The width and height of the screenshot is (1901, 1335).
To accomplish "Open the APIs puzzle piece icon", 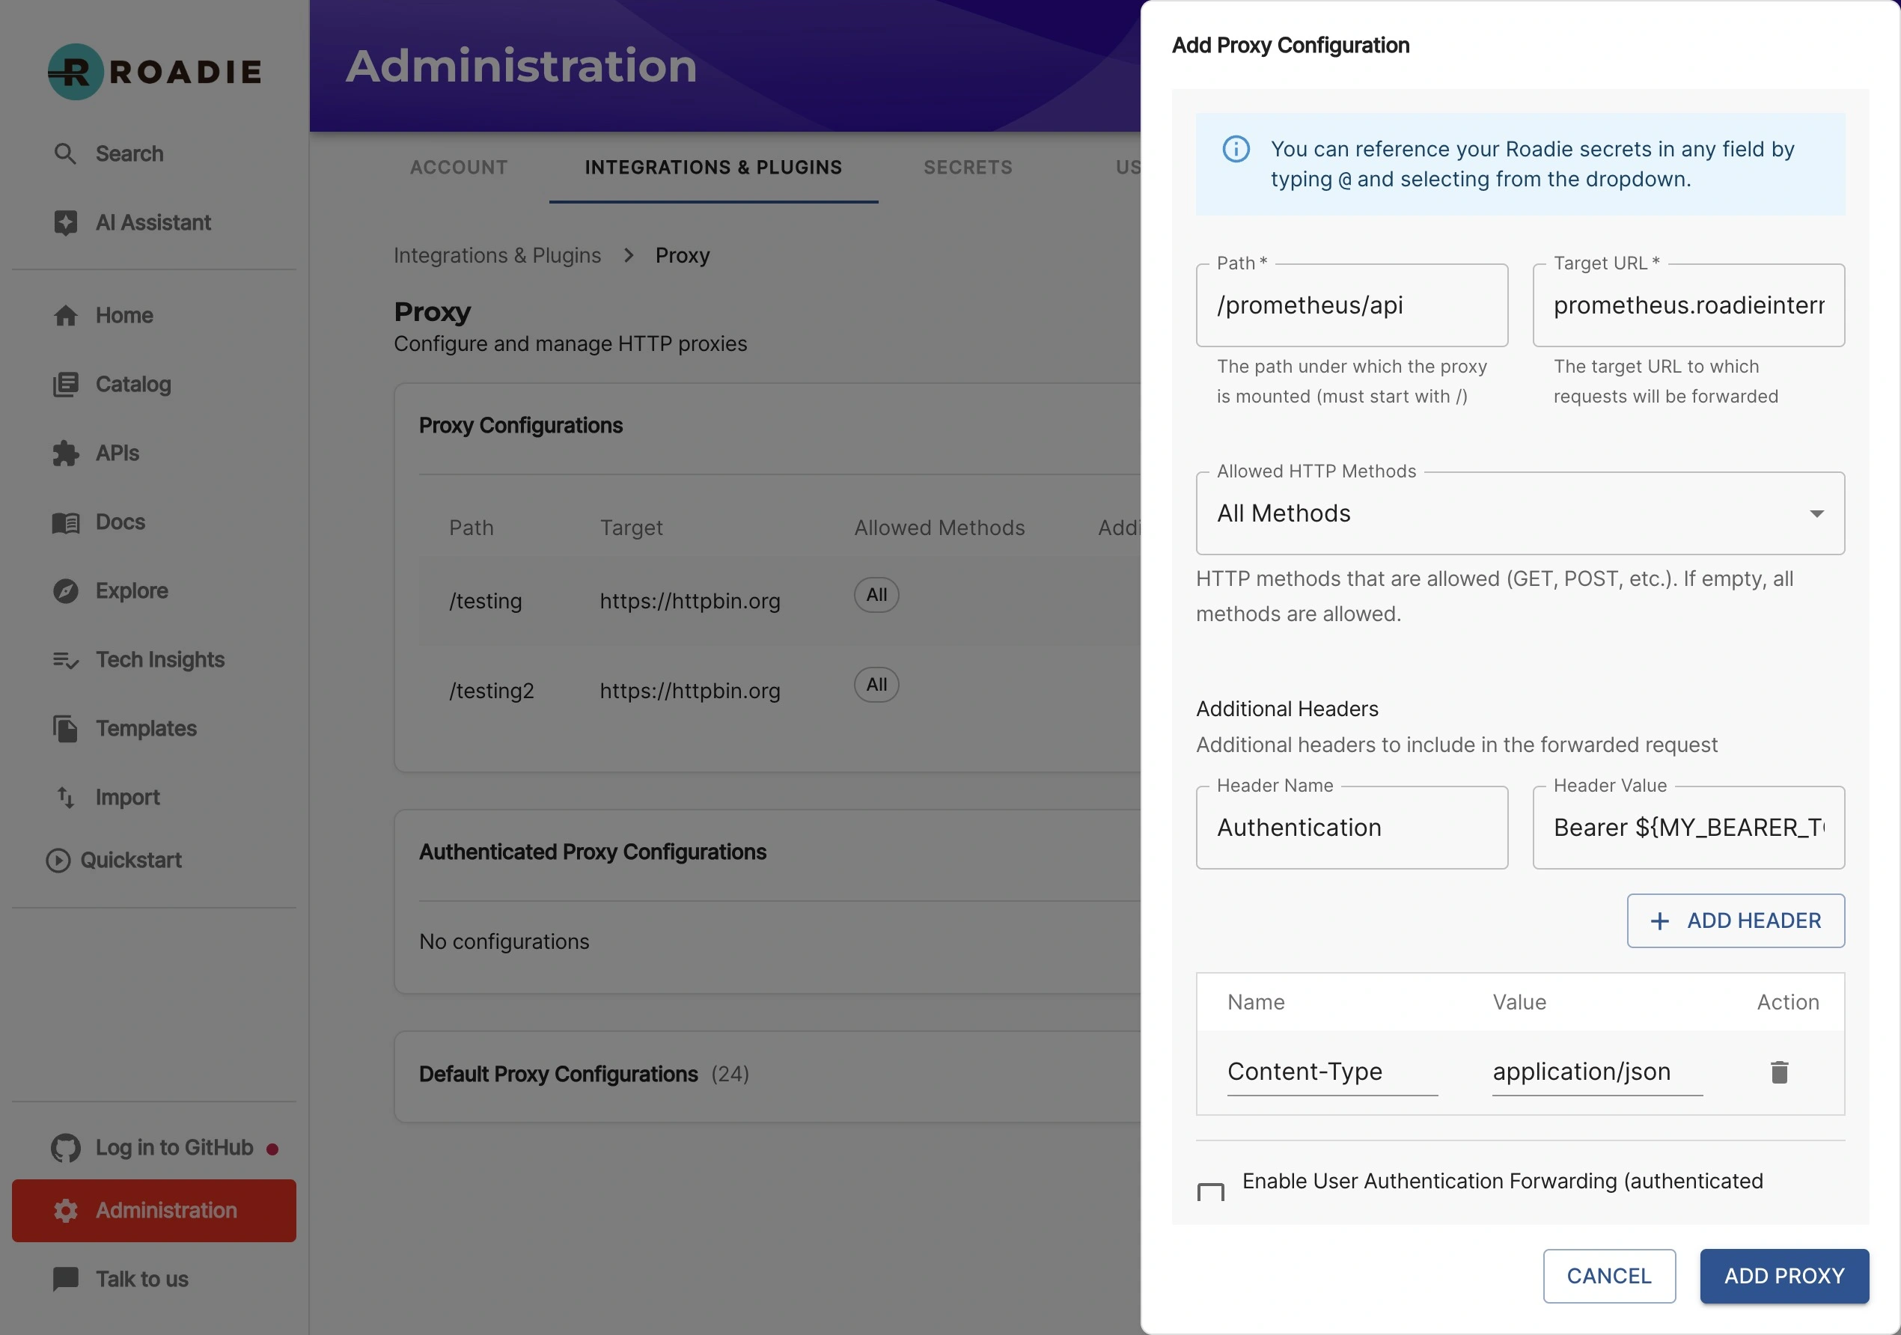I will [65, 453].
